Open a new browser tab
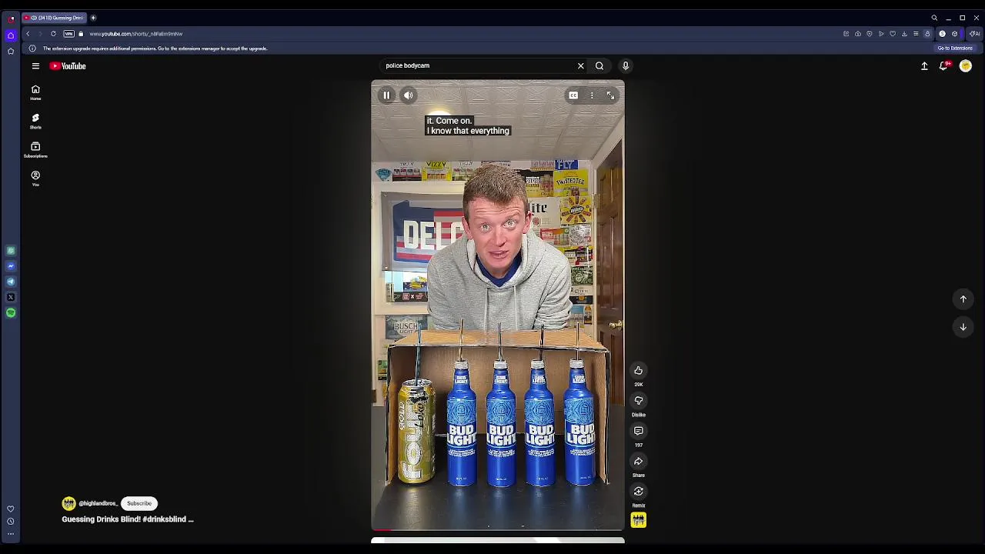The image size is (985, 554). tap(93, 18)
